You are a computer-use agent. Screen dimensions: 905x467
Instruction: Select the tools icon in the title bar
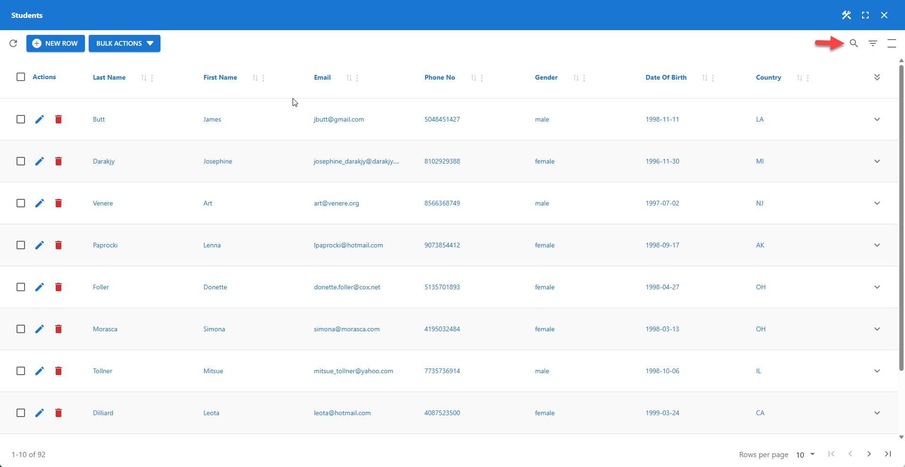(846, 15)
